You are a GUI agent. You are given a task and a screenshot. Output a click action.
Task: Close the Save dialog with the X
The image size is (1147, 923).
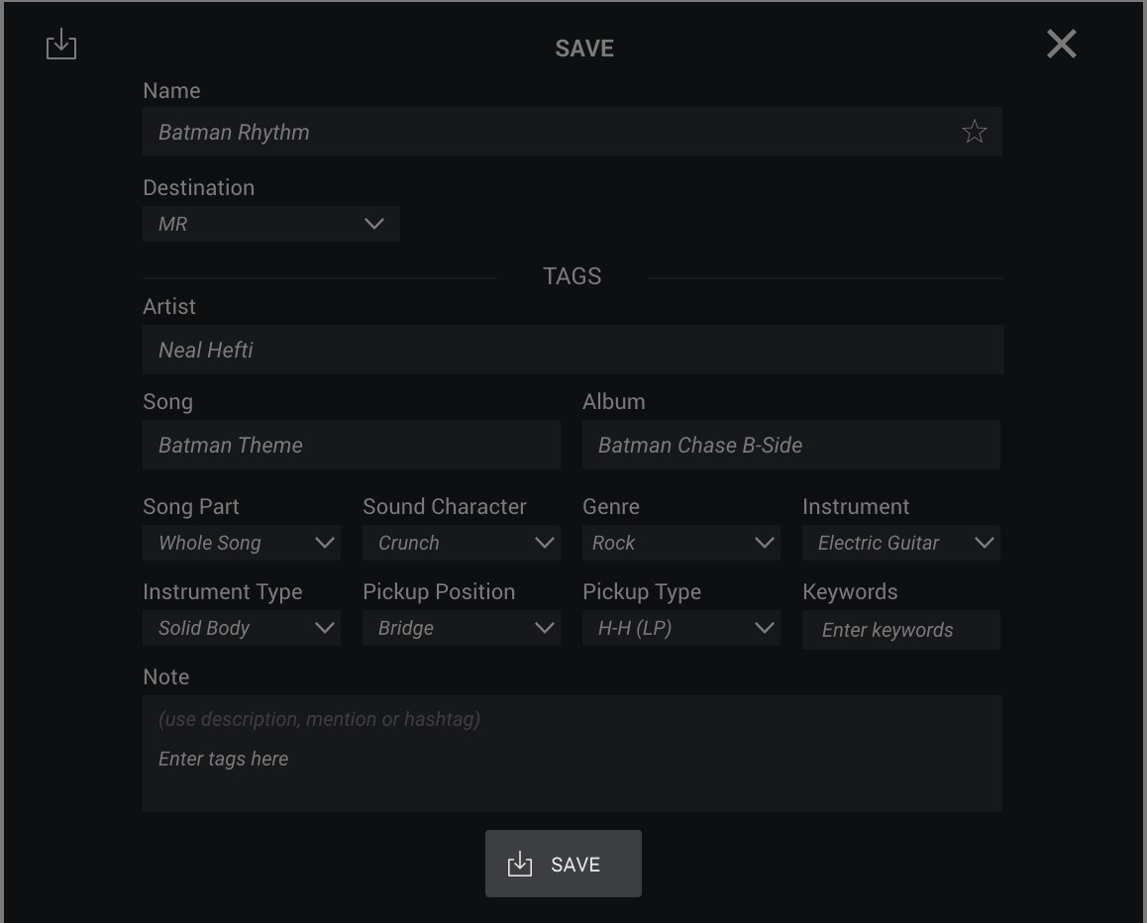[1062, 44]
